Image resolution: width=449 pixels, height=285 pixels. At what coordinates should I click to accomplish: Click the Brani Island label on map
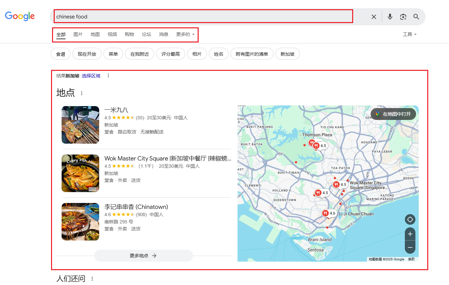click(x=320, y=240)
